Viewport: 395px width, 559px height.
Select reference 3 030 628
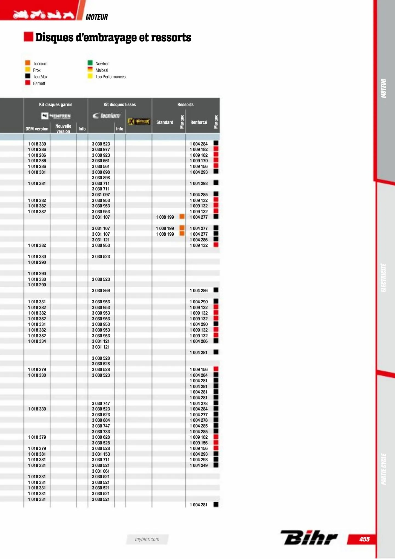pyautogui.click(x=101, y=437)
